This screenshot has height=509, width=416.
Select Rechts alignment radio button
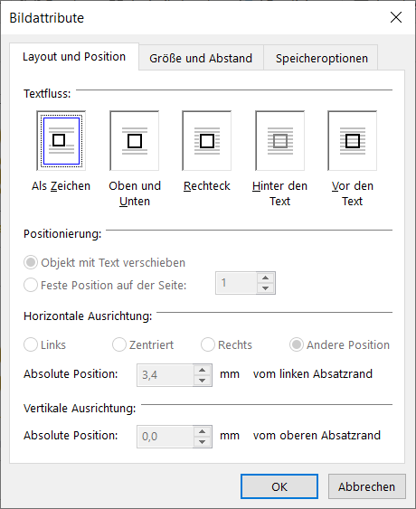[208, 344]
